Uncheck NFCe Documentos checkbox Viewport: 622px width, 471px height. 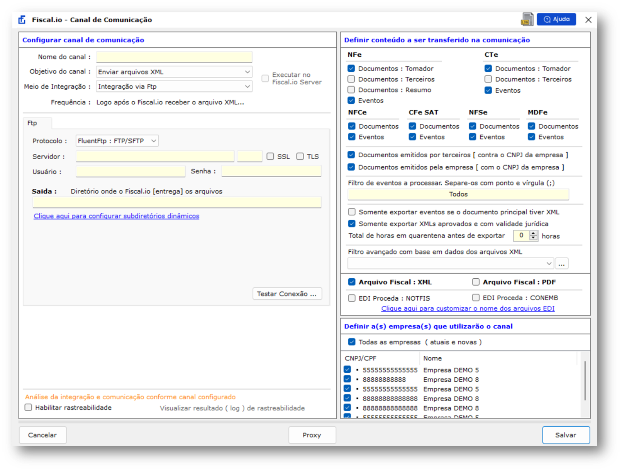tap(352, 126)
